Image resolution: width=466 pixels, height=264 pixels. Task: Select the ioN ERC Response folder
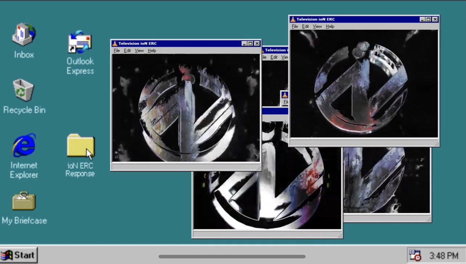[x=80, y=146]
